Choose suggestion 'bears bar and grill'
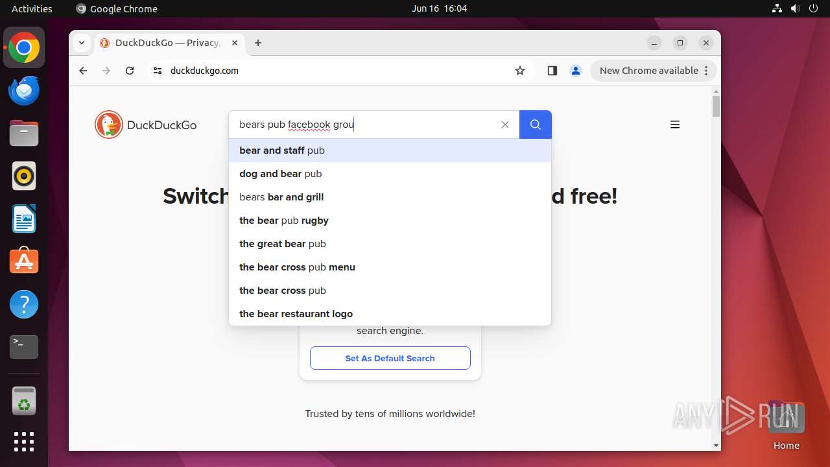This screenshot has width=830, height=467. point(390,197)
